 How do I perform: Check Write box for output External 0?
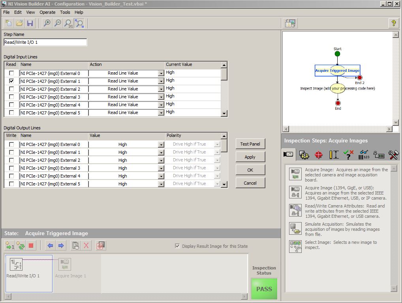tap(11, 144)
